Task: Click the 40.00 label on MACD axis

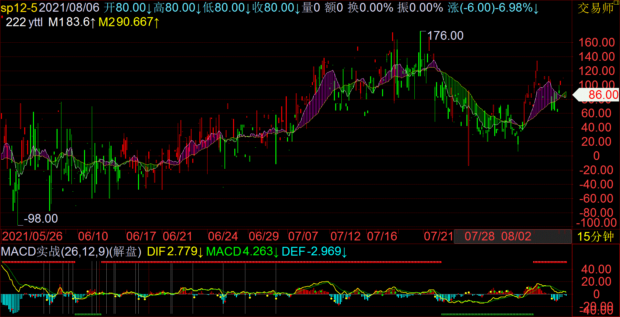Action: (596, 269)
